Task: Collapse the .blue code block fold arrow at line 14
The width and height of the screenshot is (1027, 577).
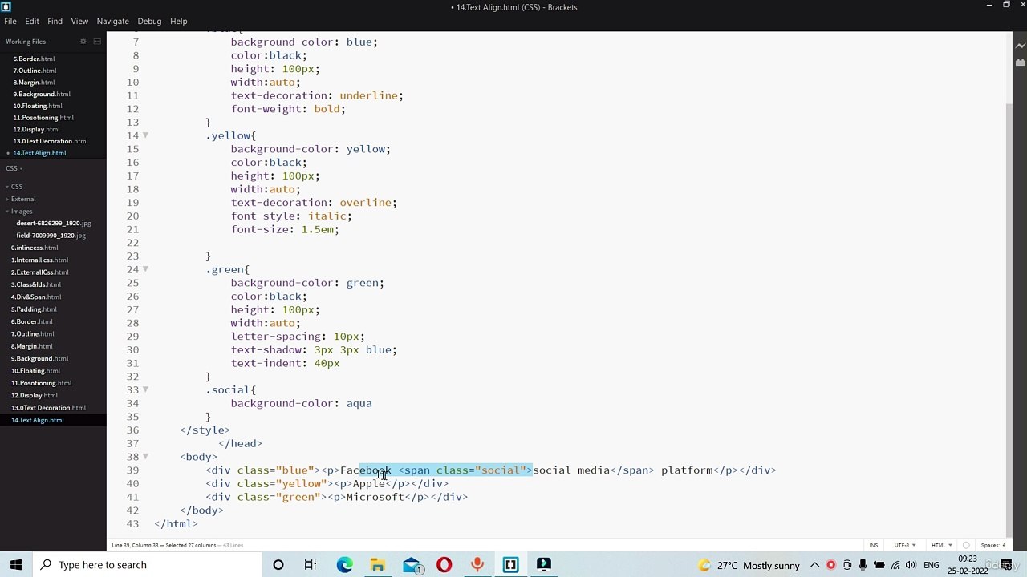Action: pos(145,135)
